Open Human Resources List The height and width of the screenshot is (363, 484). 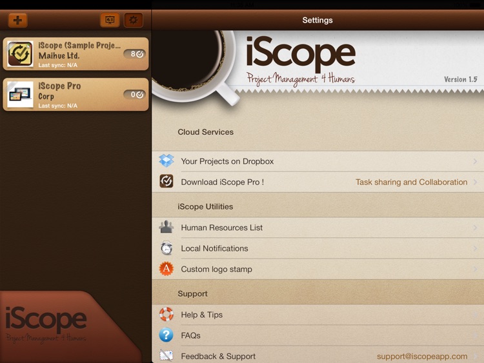[318, 228]
